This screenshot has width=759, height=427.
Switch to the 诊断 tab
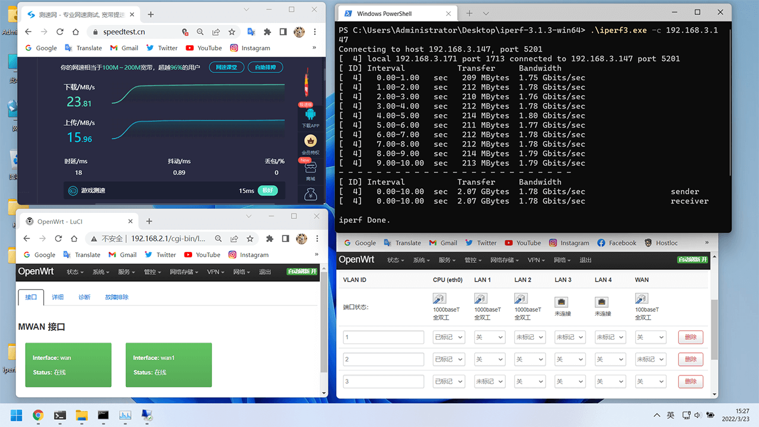[84, 297]
